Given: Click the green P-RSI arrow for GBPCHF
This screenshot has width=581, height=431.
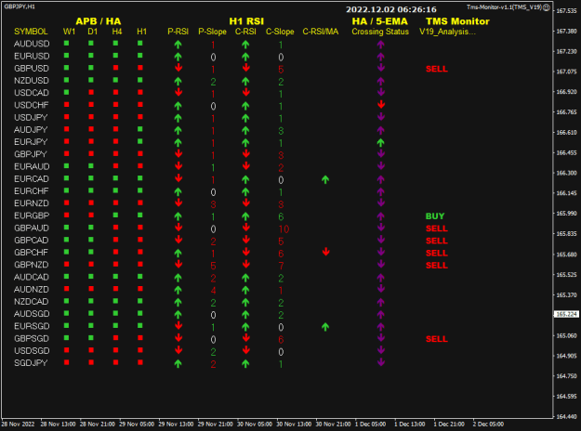Looking at the screenshot, I should point(178,254).
